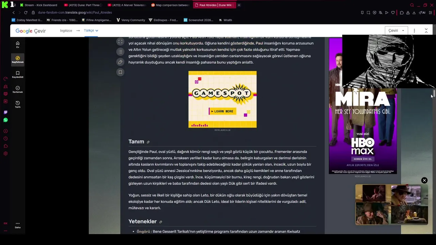Screen dimensions: 436x245
Task: Open the Ev (home) sidebar icon
Action: tap(18, 45)
